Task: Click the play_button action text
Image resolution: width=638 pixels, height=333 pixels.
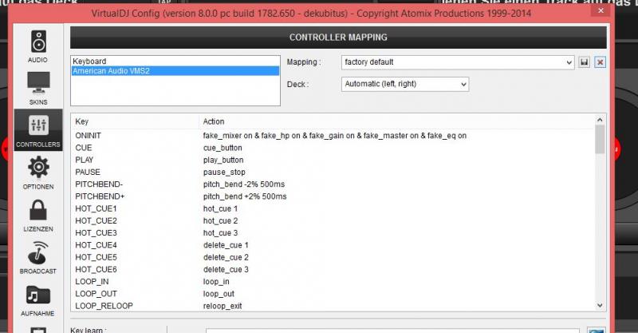Action: point(223,161)
